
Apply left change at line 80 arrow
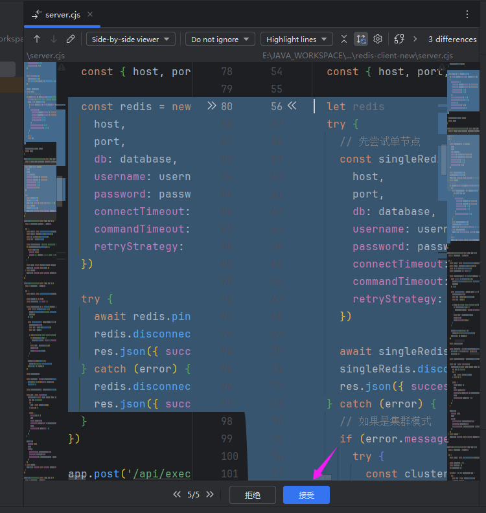coord(212,106)
